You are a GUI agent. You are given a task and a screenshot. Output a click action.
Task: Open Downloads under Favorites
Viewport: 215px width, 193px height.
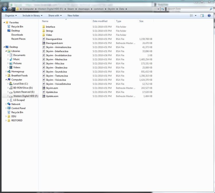pyautogui.click(x=17, y=35)
